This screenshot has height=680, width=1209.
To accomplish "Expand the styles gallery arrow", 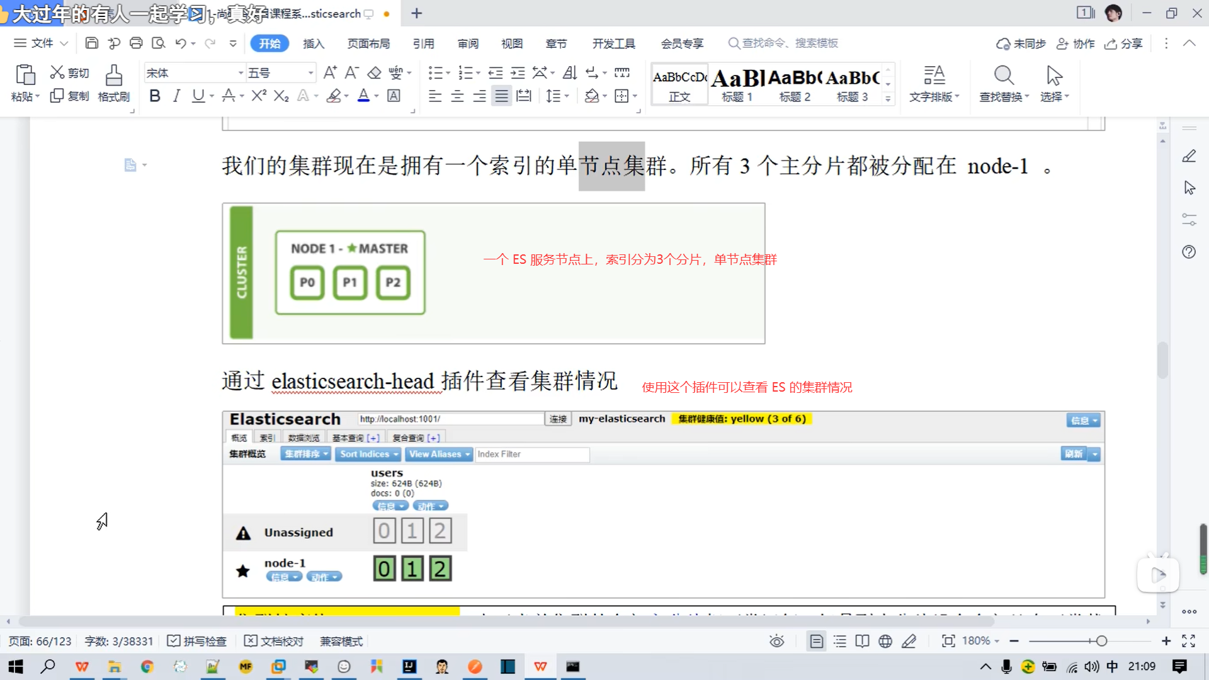I will click(888, 99).
